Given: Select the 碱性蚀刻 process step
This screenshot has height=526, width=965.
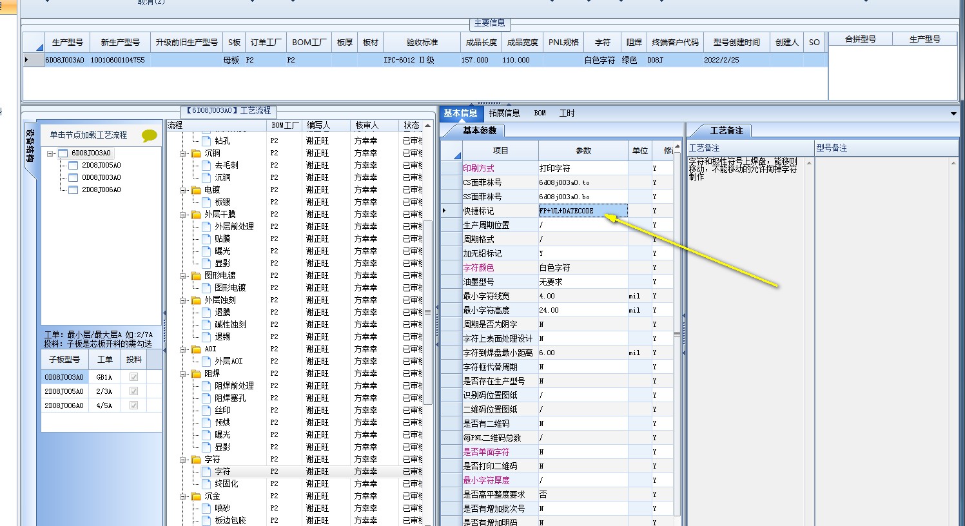Looking at the screenshot, I should 230,325.
